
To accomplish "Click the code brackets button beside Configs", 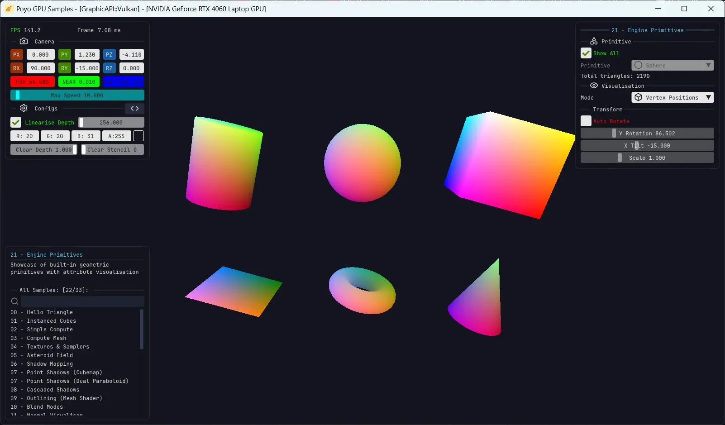I will coord(134,109).
